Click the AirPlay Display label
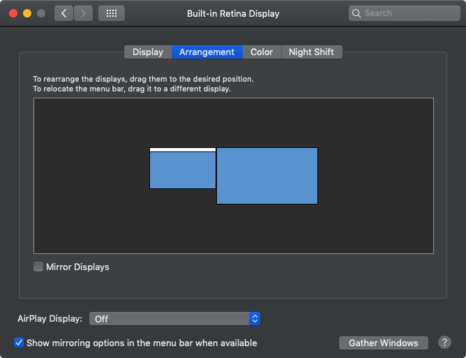This screenshot has width=466, height=358. tap(50, 319)
